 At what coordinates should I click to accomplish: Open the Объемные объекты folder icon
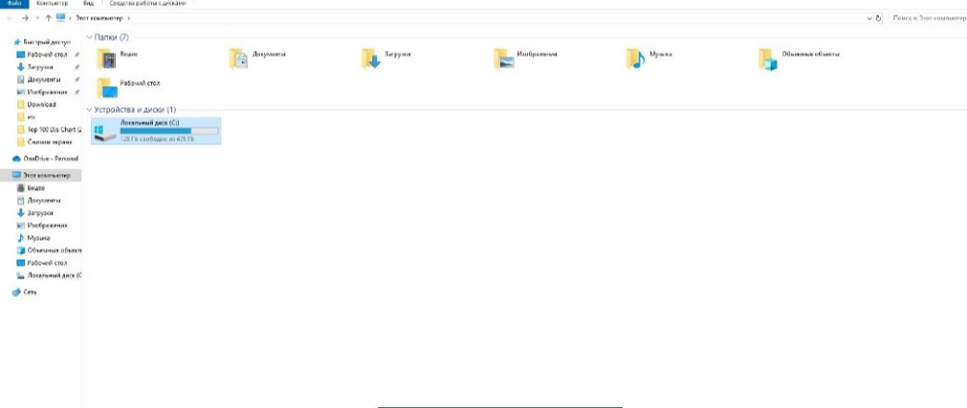[x=767, y=60]
